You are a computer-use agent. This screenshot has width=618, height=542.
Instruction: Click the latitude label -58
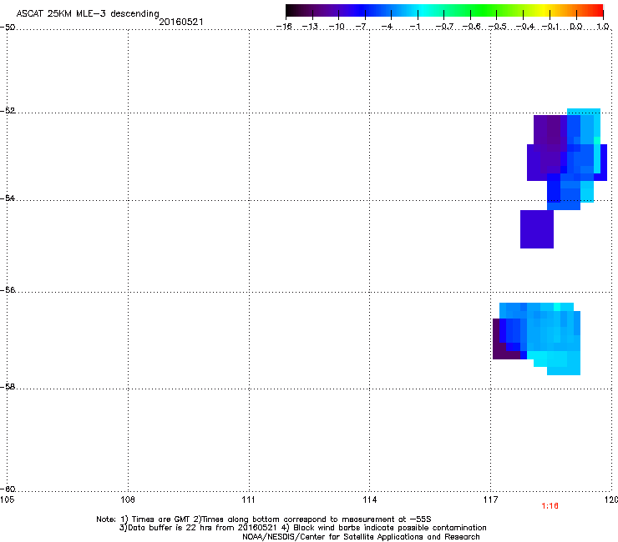pyautogui.click(x=8, y=387)
